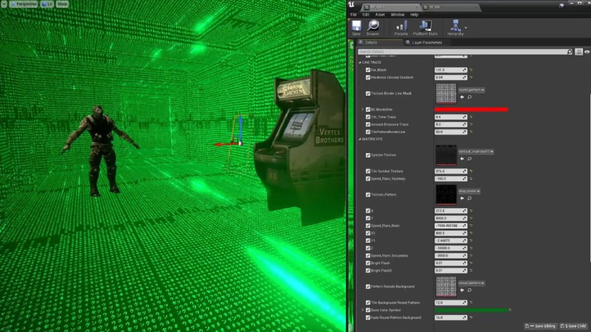This screenshot has width=591, height=332.
Task: Open the Window menu
Action: pos(397,15)
